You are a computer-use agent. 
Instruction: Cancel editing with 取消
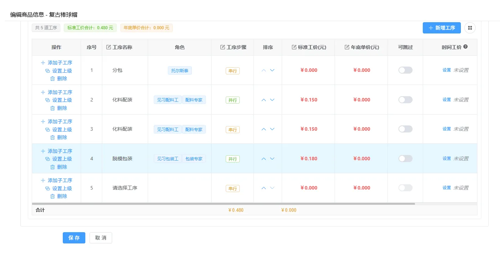click(x=101, y=238)
